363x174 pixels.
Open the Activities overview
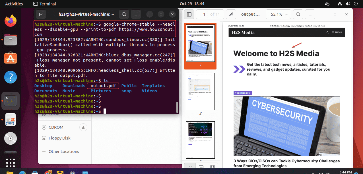14,4
